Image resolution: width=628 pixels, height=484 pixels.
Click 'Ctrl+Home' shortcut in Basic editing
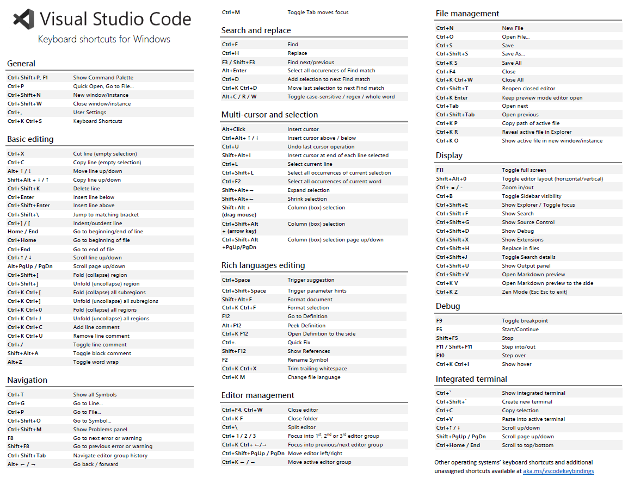click(x=22, y=240)
